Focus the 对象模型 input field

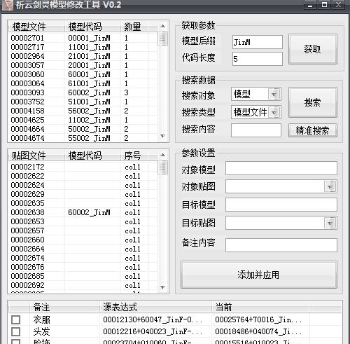coord(281,168)
